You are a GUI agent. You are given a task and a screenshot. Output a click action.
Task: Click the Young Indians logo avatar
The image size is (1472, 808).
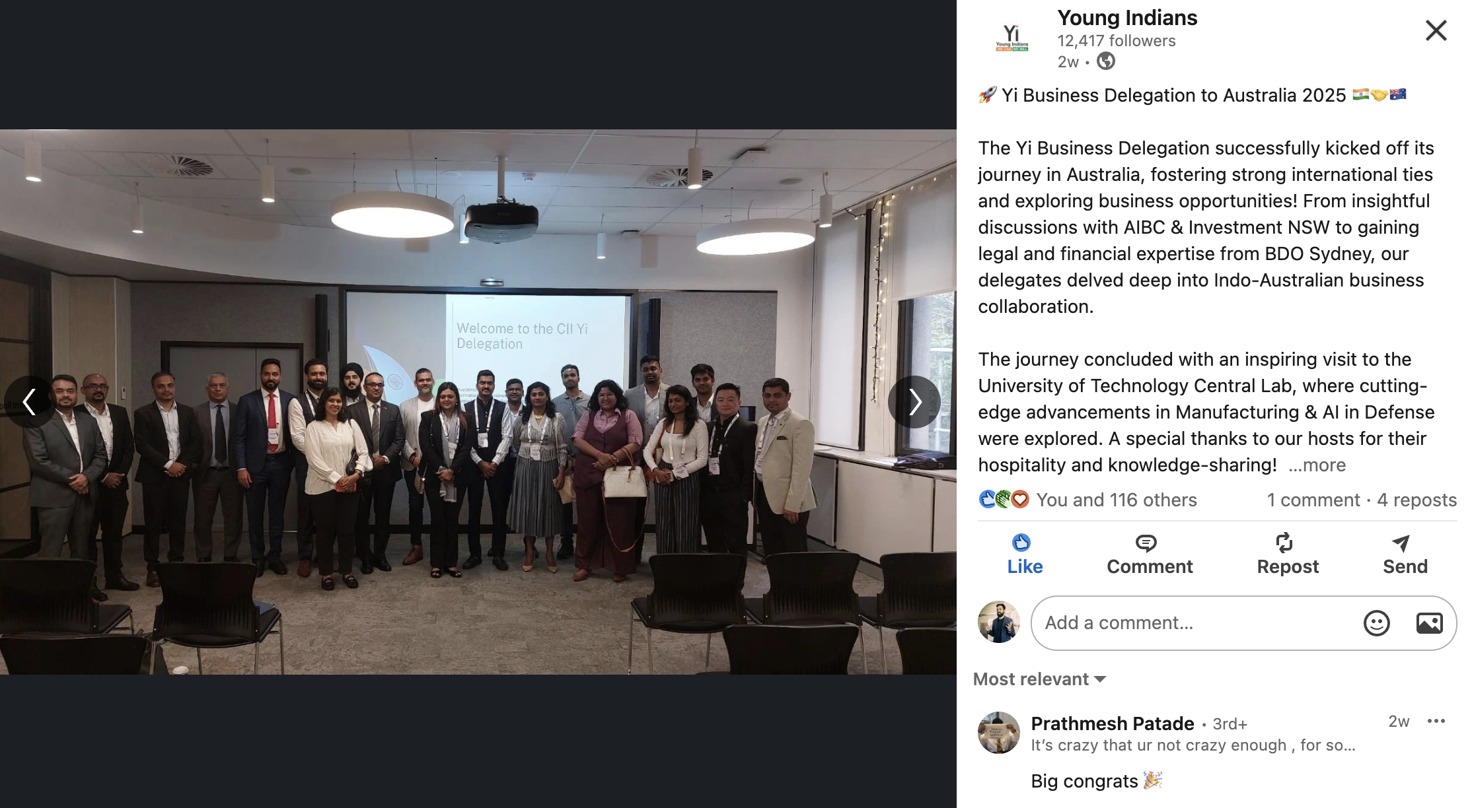tap(1012, 38)
